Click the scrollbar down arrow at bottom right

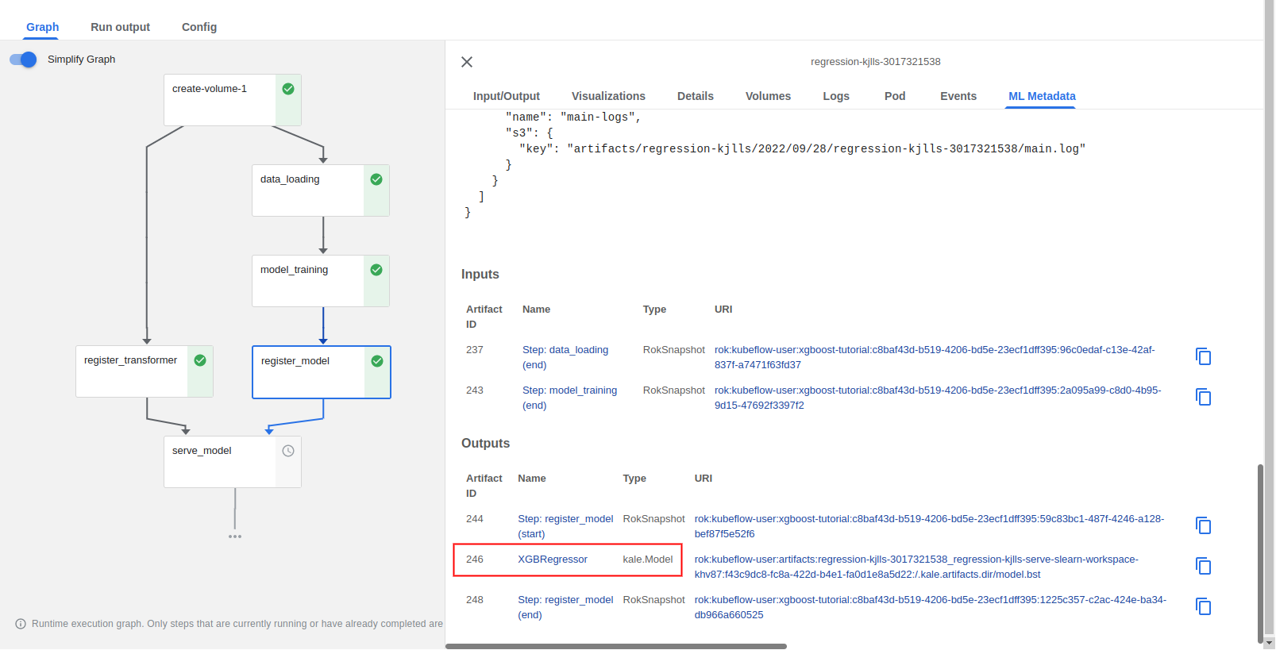click(x=1270, y=643)
